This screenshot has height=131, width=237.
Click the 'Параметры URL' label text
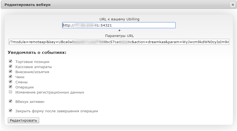coord(119,36)
